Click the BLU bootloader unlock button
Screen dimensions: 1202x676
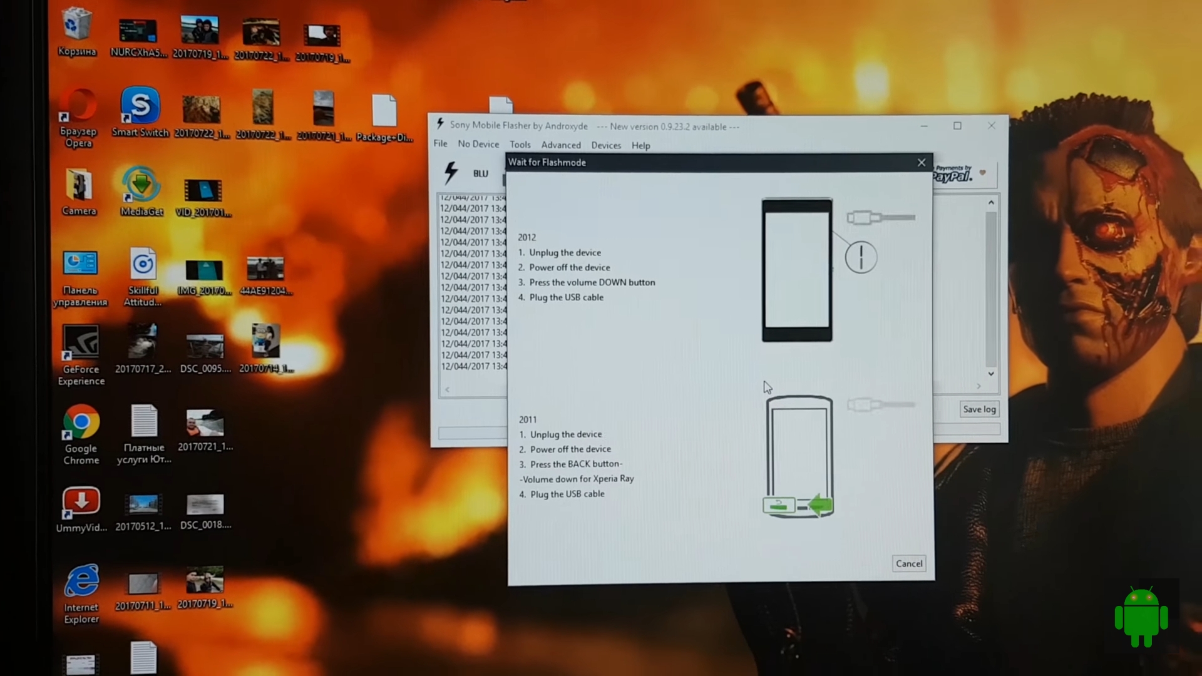tap(481, 173)
